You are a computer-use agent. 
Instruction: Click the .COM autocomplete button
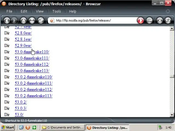149,20
